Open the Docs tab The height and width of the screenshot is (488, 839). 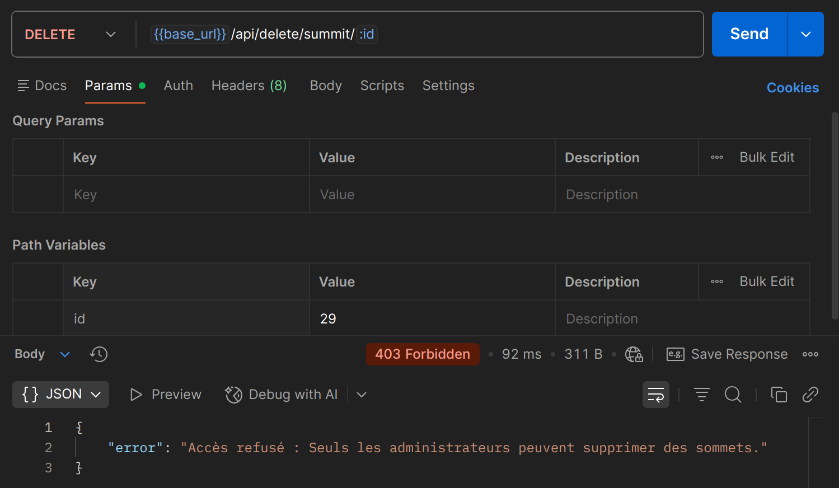[42, 86]
